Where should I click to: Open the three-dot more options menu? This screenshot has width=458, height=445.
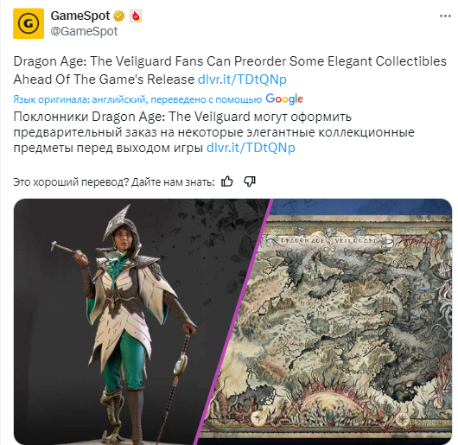pos(445,16)
